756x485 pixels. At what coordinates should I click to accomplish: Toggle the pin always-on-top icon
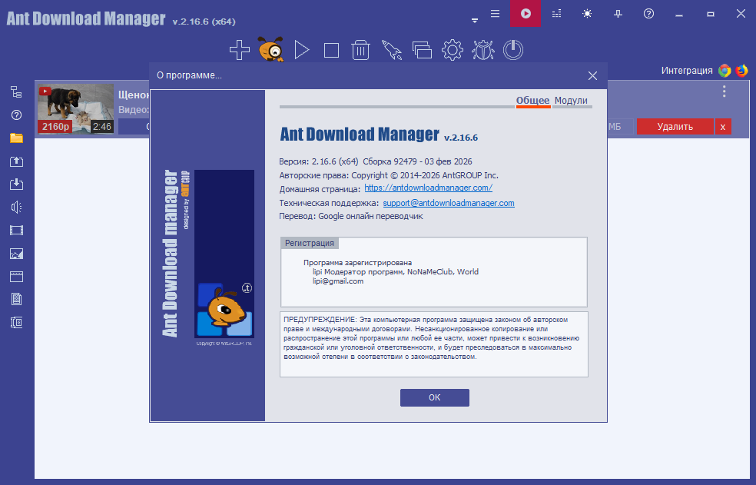pyautogui.click(x=618, y=13)
